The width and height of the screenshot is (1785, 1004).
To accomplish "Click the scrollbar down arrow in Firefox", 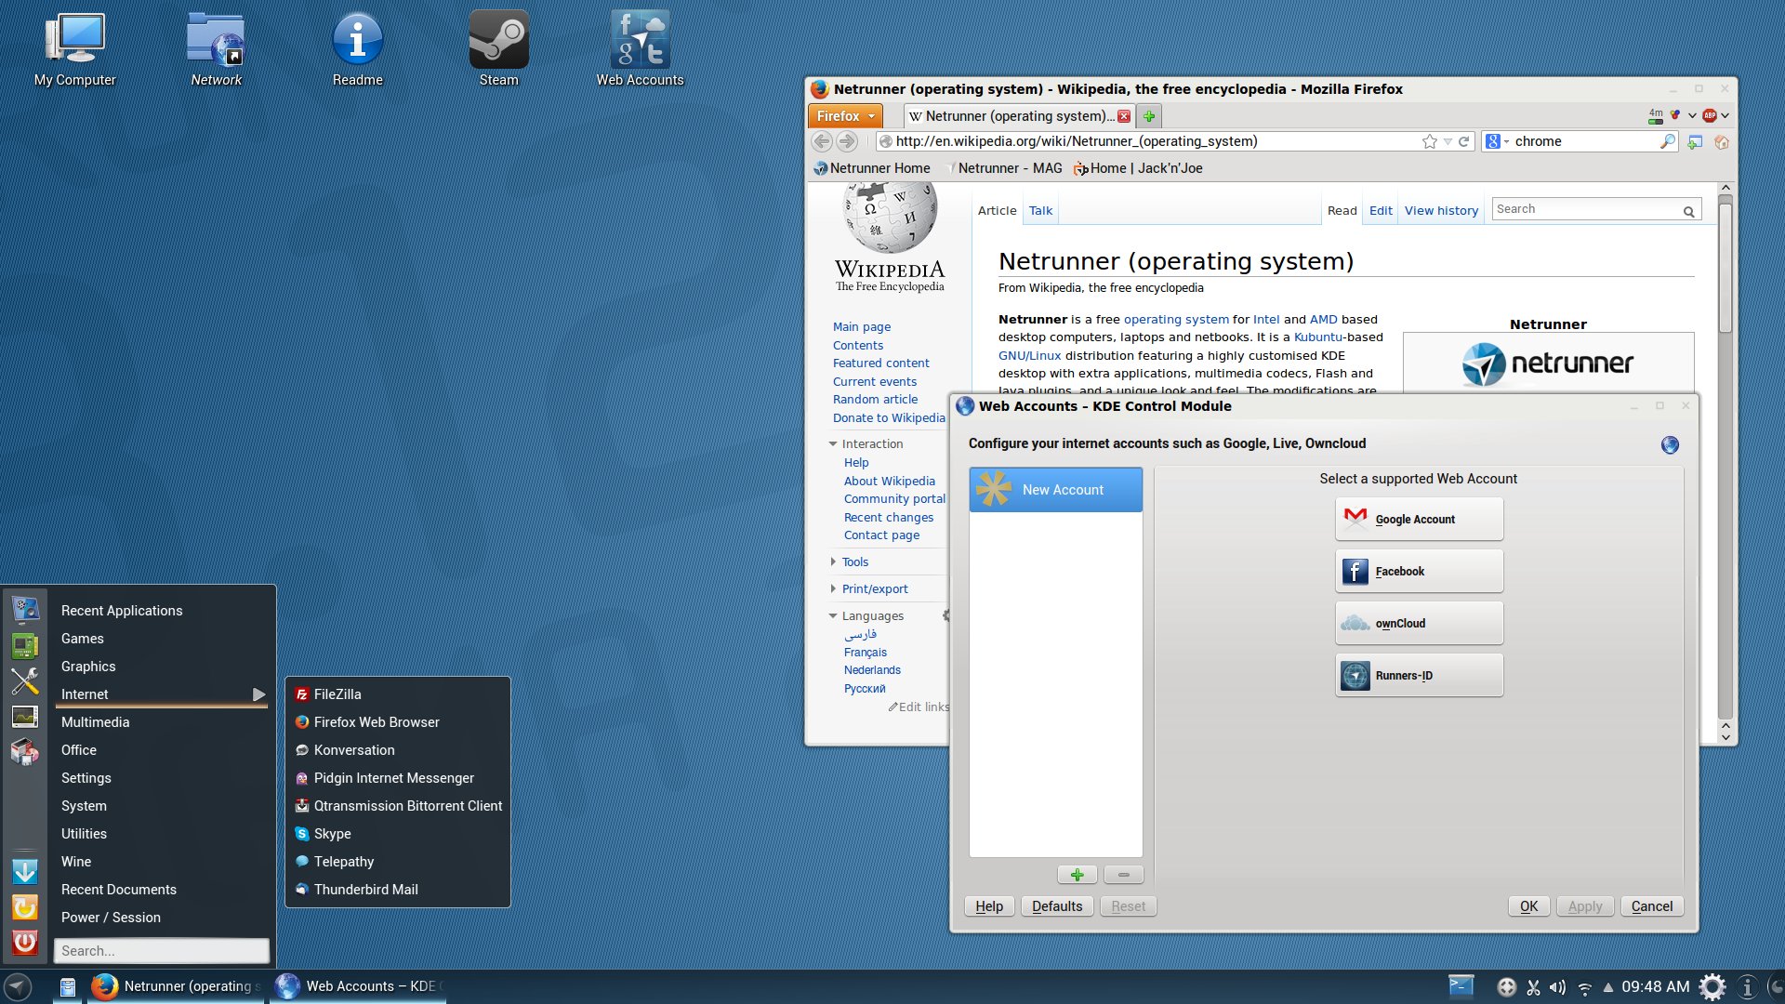I will click(1725, 737).
